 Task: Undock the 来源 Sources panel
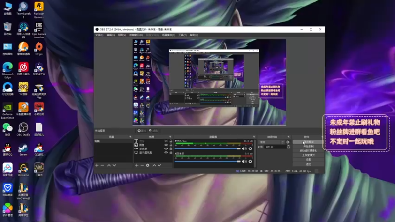click(x=170, y=137)
